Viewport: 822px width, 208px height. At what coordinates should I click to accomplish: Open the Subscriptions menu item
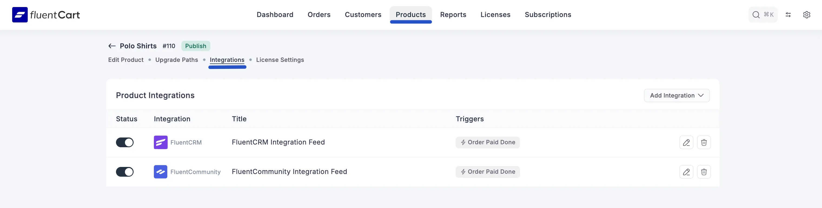(548, 15)
